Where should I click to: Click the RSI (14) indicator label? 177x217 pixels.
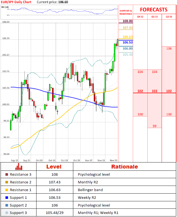tap(5, 7)
